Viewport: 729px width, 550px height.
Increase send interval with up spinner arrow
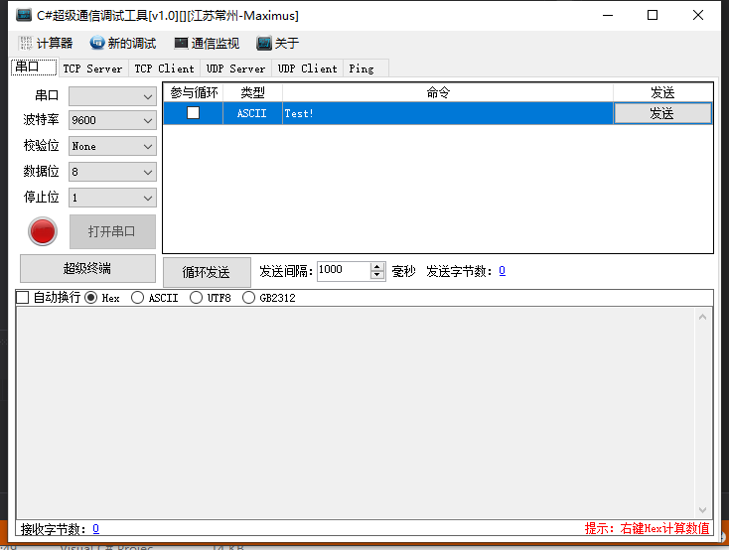(x=377, y=266)
